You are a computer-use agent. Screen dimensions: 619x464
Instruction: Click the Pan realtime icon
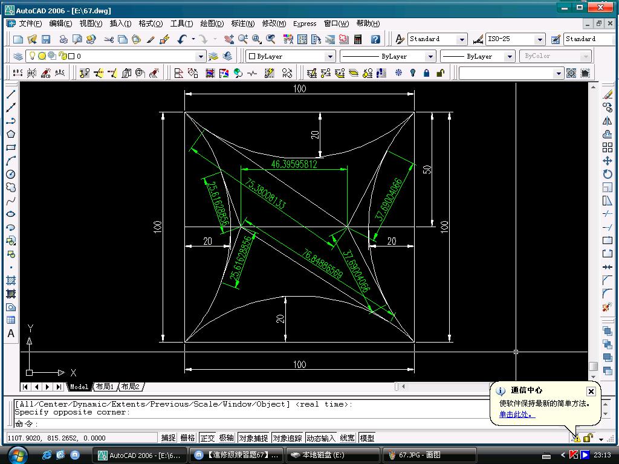click(x=228, y=39)
